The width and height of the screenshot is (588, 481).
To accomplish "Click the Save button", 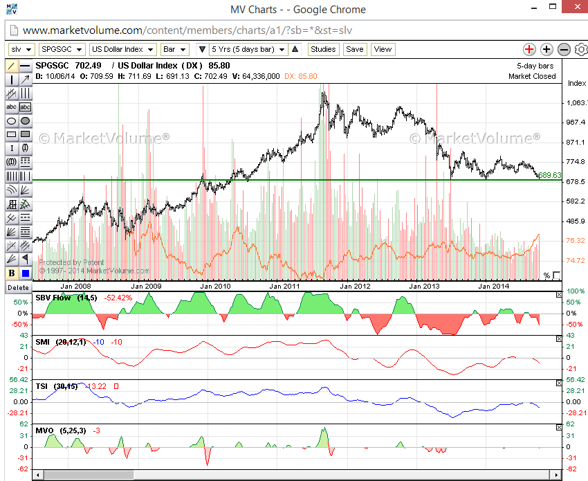I will (x=355, y=49).
